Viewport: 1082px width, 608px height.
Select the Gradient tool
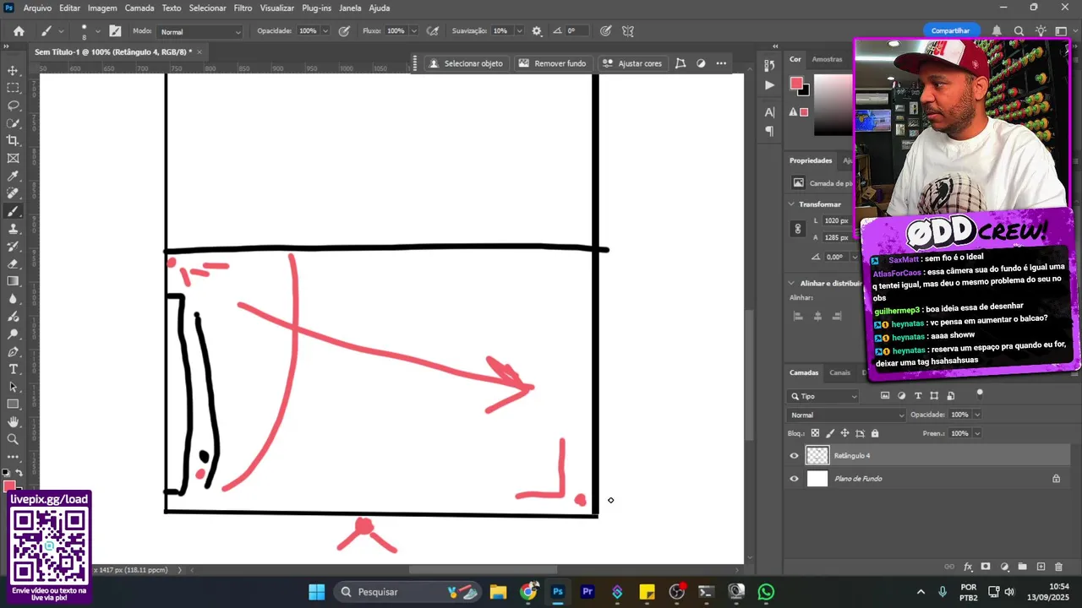tap(13, 281)
